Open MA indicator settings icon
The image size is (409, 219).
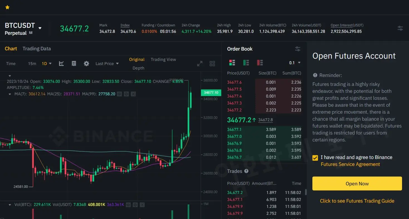(126, 94)
